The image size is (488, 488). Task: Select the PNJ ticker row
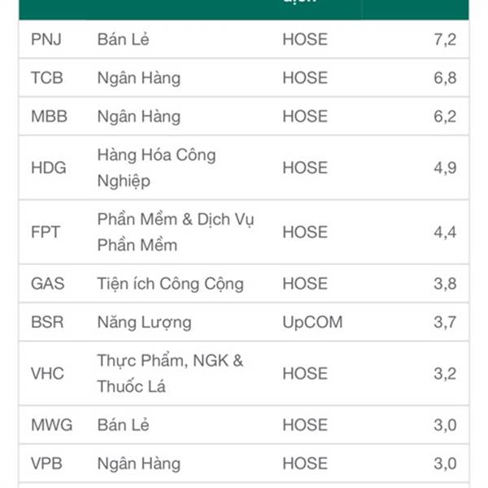(244, 40)
